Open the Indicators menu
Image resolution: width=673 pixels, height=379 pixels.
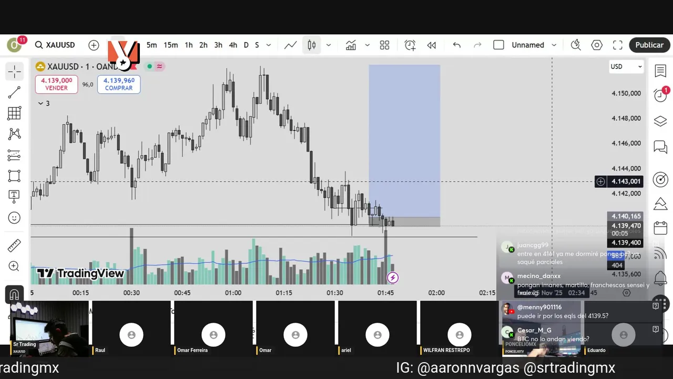(x=351, y=45)
